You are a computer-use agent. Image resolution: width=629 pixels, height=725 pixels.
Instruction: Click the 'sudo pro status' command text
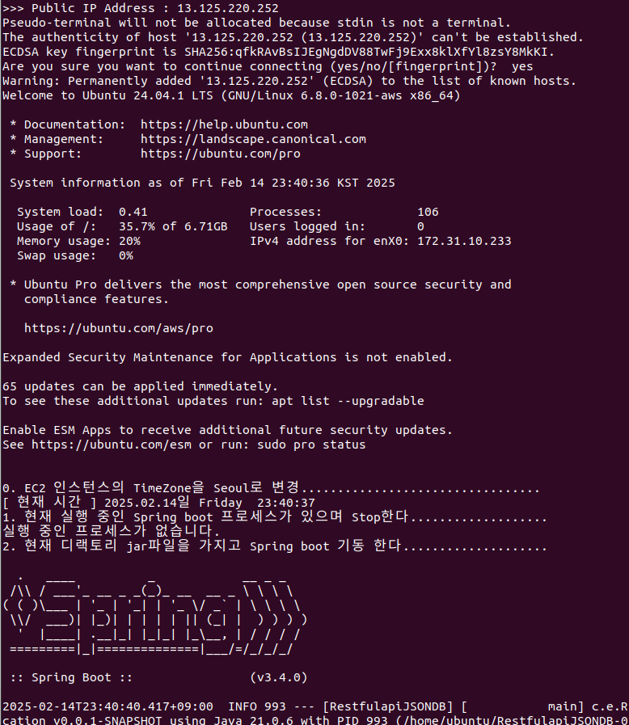pos(311,445)
